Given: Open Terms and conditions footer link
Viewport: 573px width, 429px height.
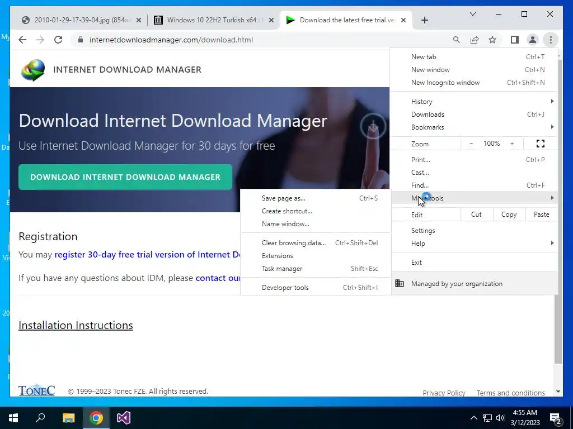Looking at the screenshot, I should tap(510, 393).
